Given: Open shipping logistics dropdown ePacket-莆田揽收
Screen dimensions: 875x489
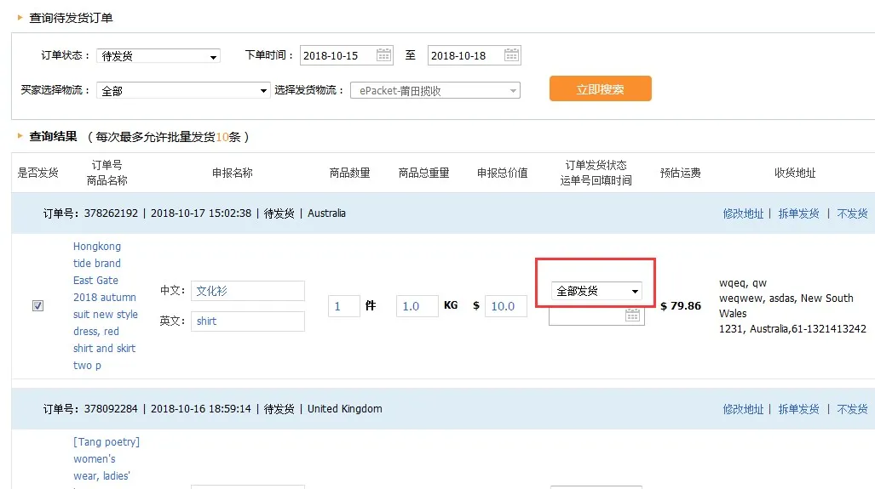Looking at the screenshot, I should coord(435,90).
